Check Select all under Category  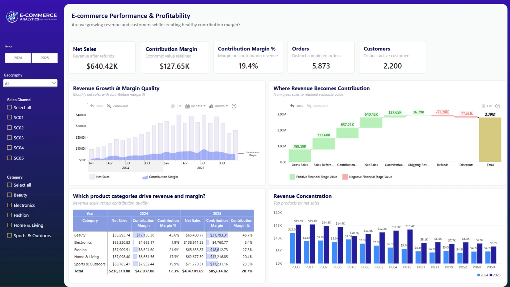coord(9,185)
